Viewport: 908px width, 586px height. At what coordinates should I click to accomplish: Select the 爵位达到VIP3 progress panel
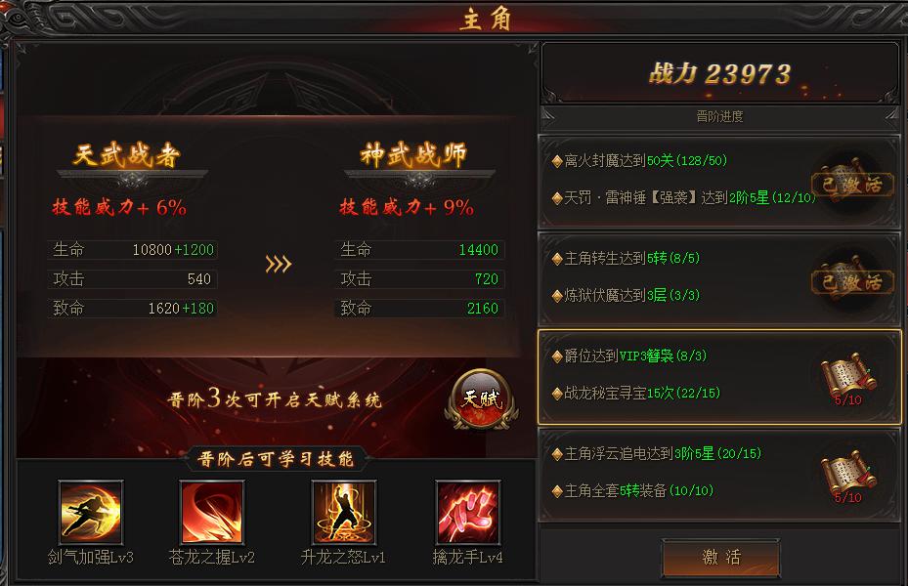click(x=719, y=377)
